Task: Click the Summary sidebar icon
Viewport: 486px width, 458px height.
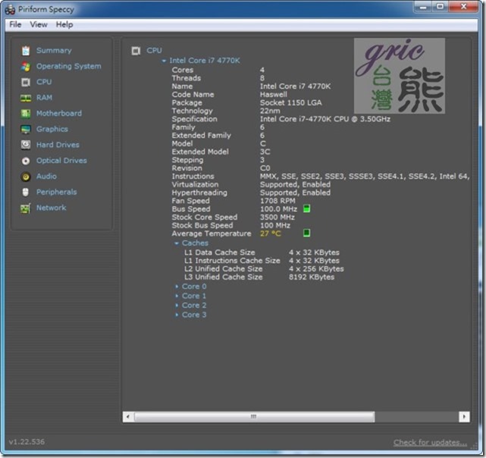Action: 26,51
